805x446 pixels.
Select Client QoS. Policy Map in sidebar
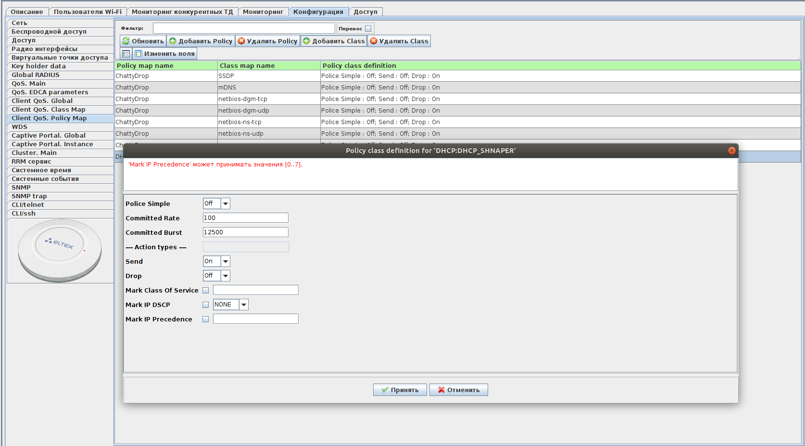click(60, 118)
